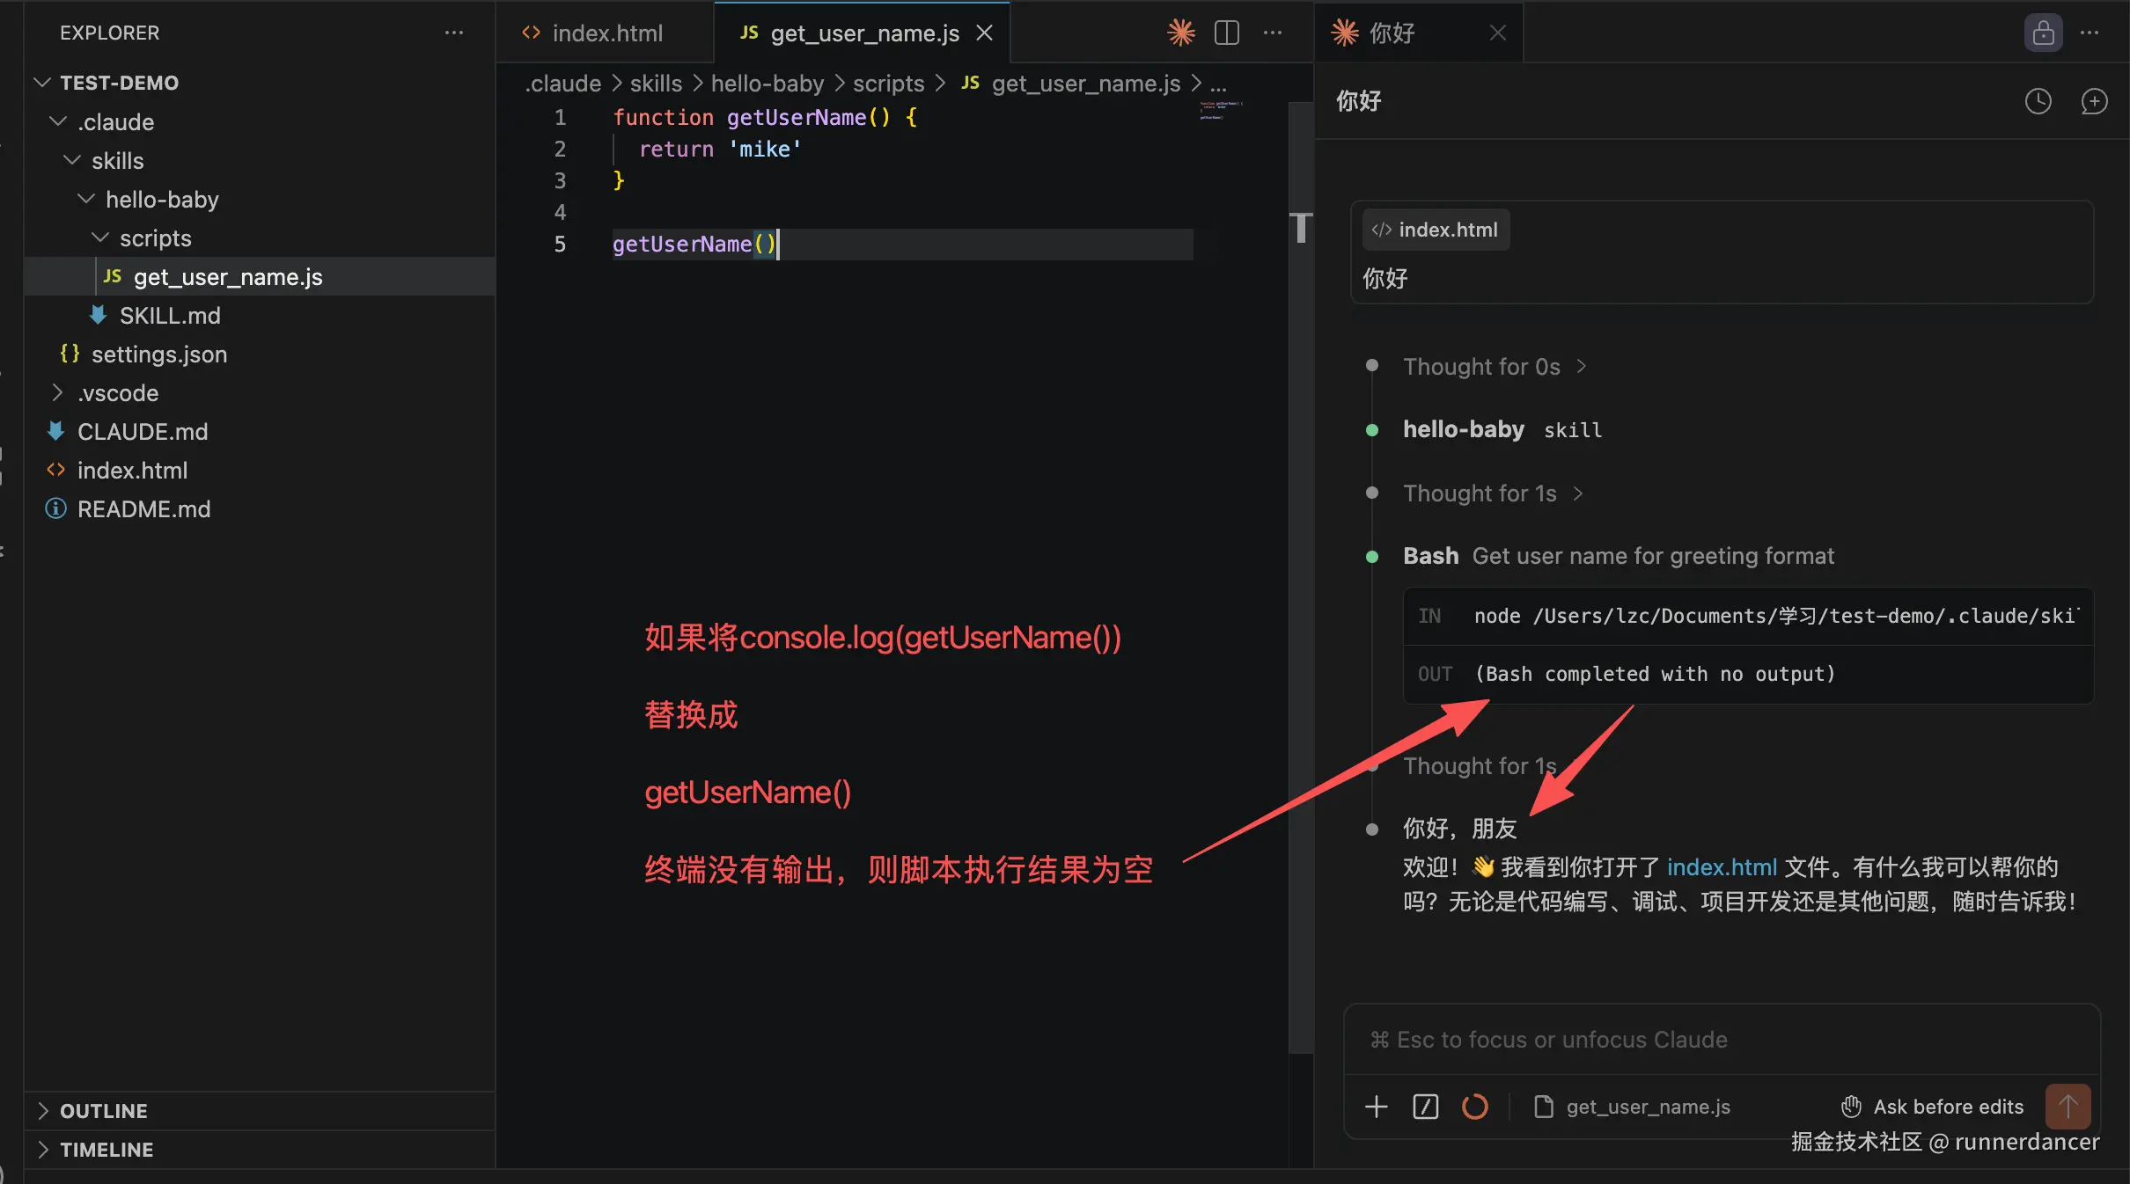Click the Claude Code spark icon in editor toolbar
This screenshot has height=1184, width=2130.
1181,33
